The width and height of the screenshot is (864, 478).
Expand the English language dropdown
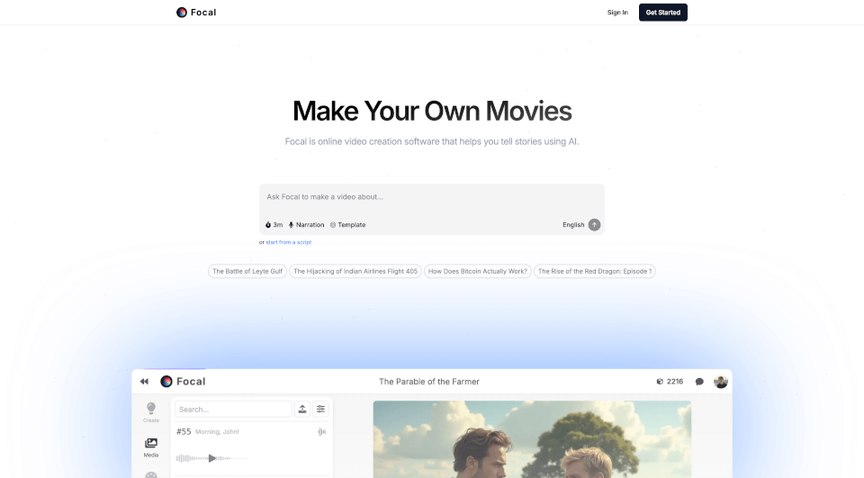(573, 225)
